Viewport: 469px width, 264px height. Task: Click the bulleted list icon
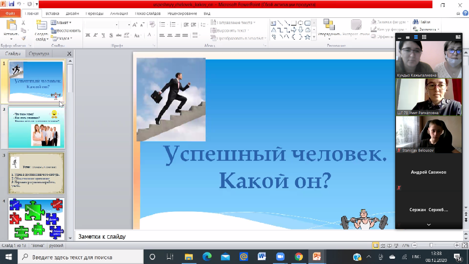(162, 25)
